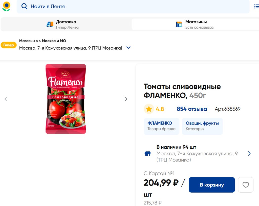Switch to the Магазины tab

coord(195,24)
